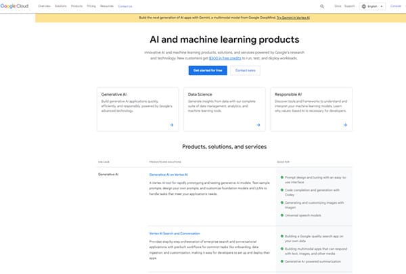Click the globe icon beside English

364,6
